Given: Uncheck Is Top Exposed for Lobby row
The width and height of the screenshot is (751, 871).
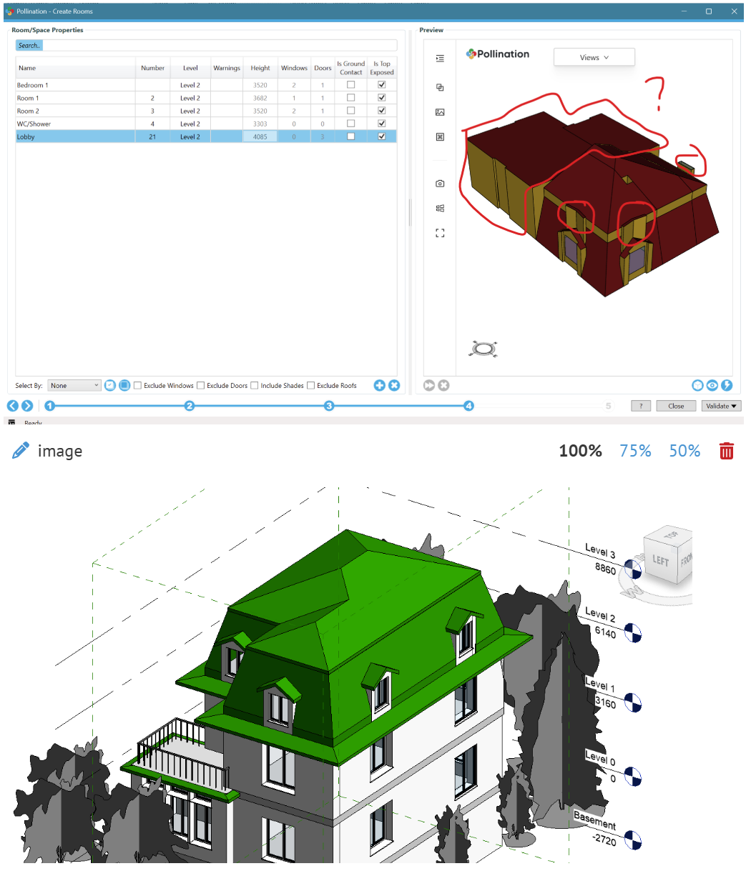Looking at the screenshot, I should pos(382,136).
